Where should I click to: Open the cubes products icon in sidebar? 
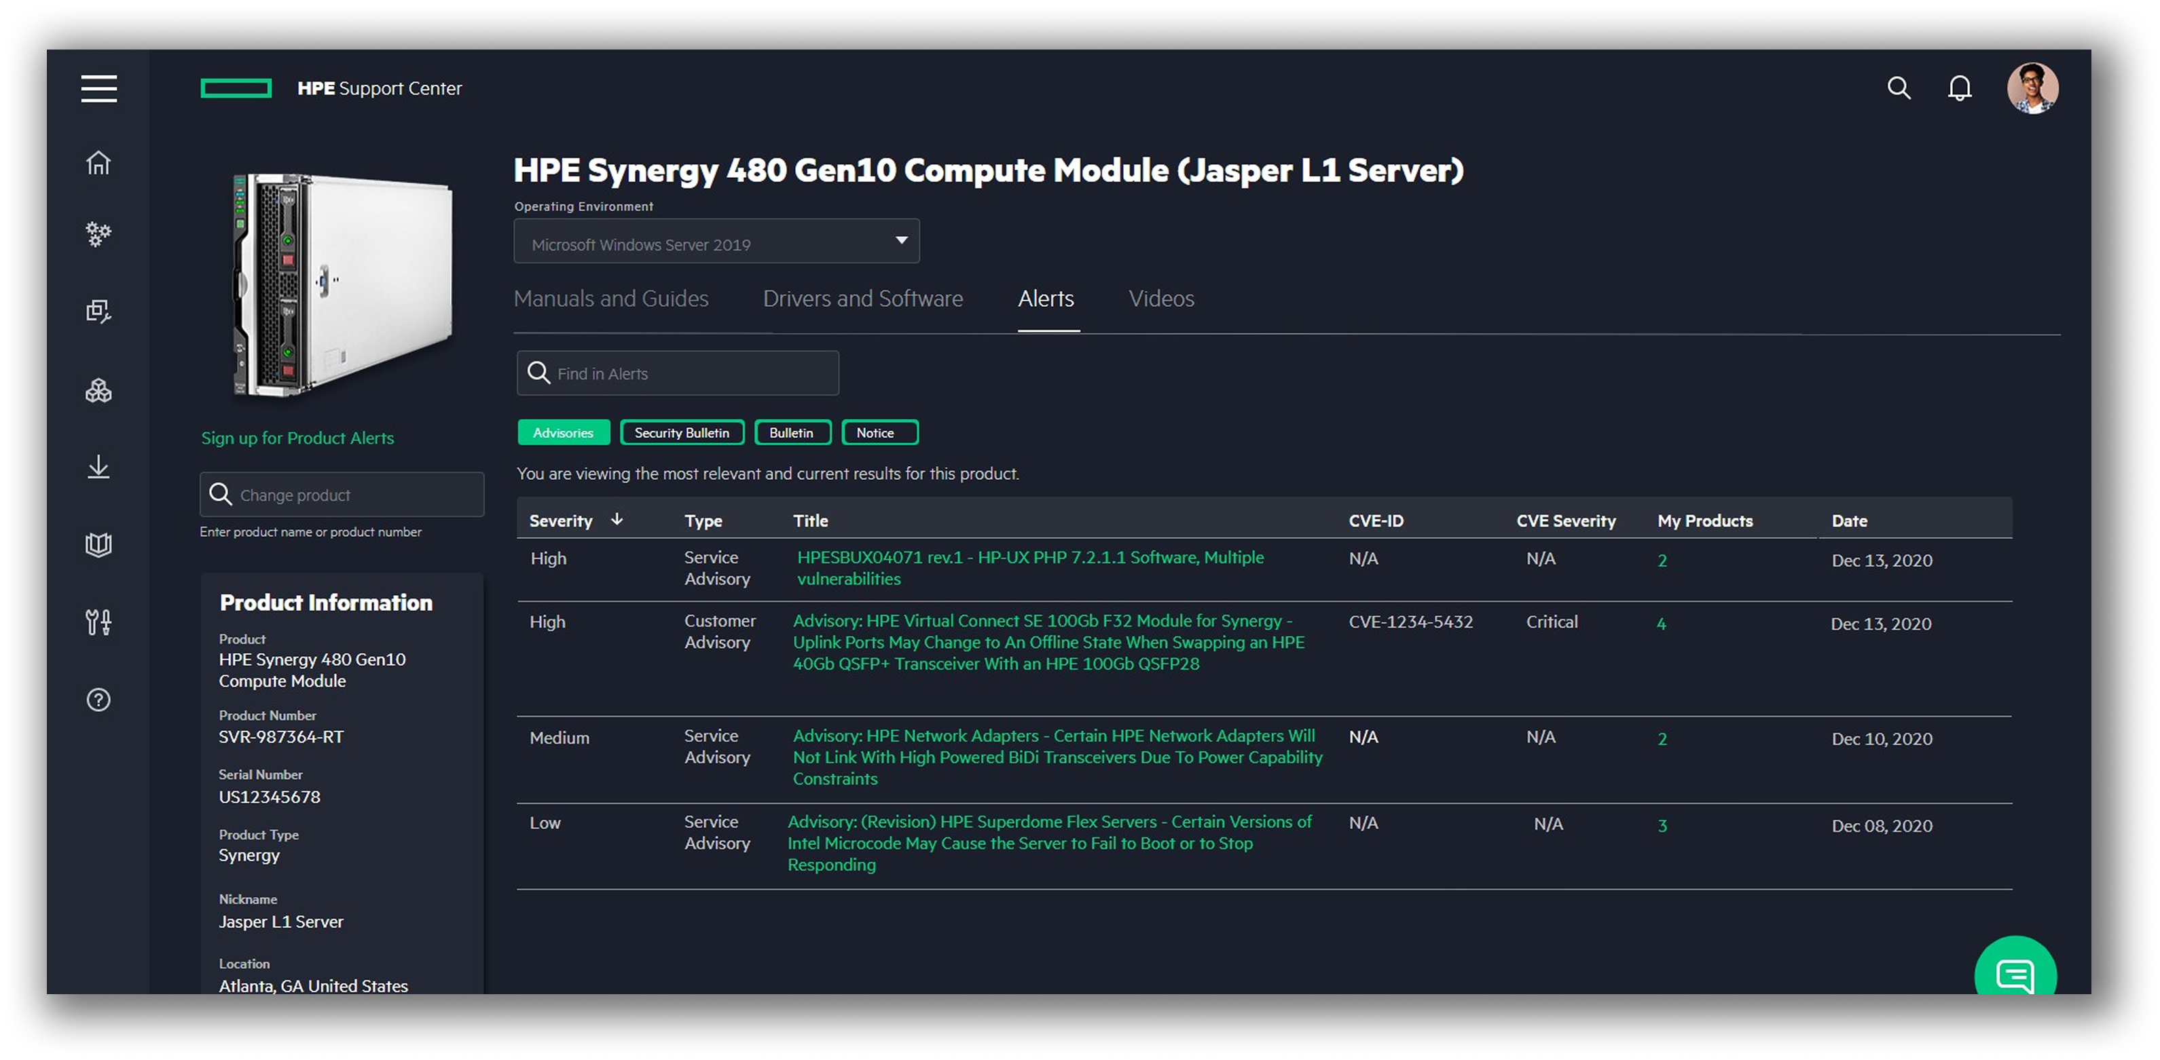tap(99, 390)
